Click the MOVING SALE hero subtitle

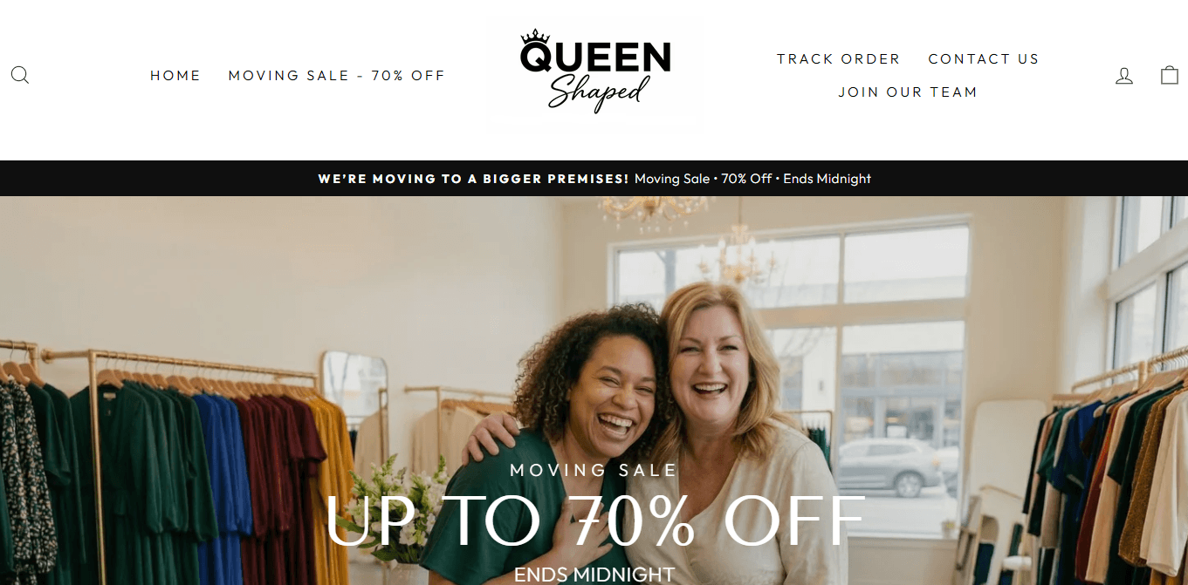click(594, 471)
